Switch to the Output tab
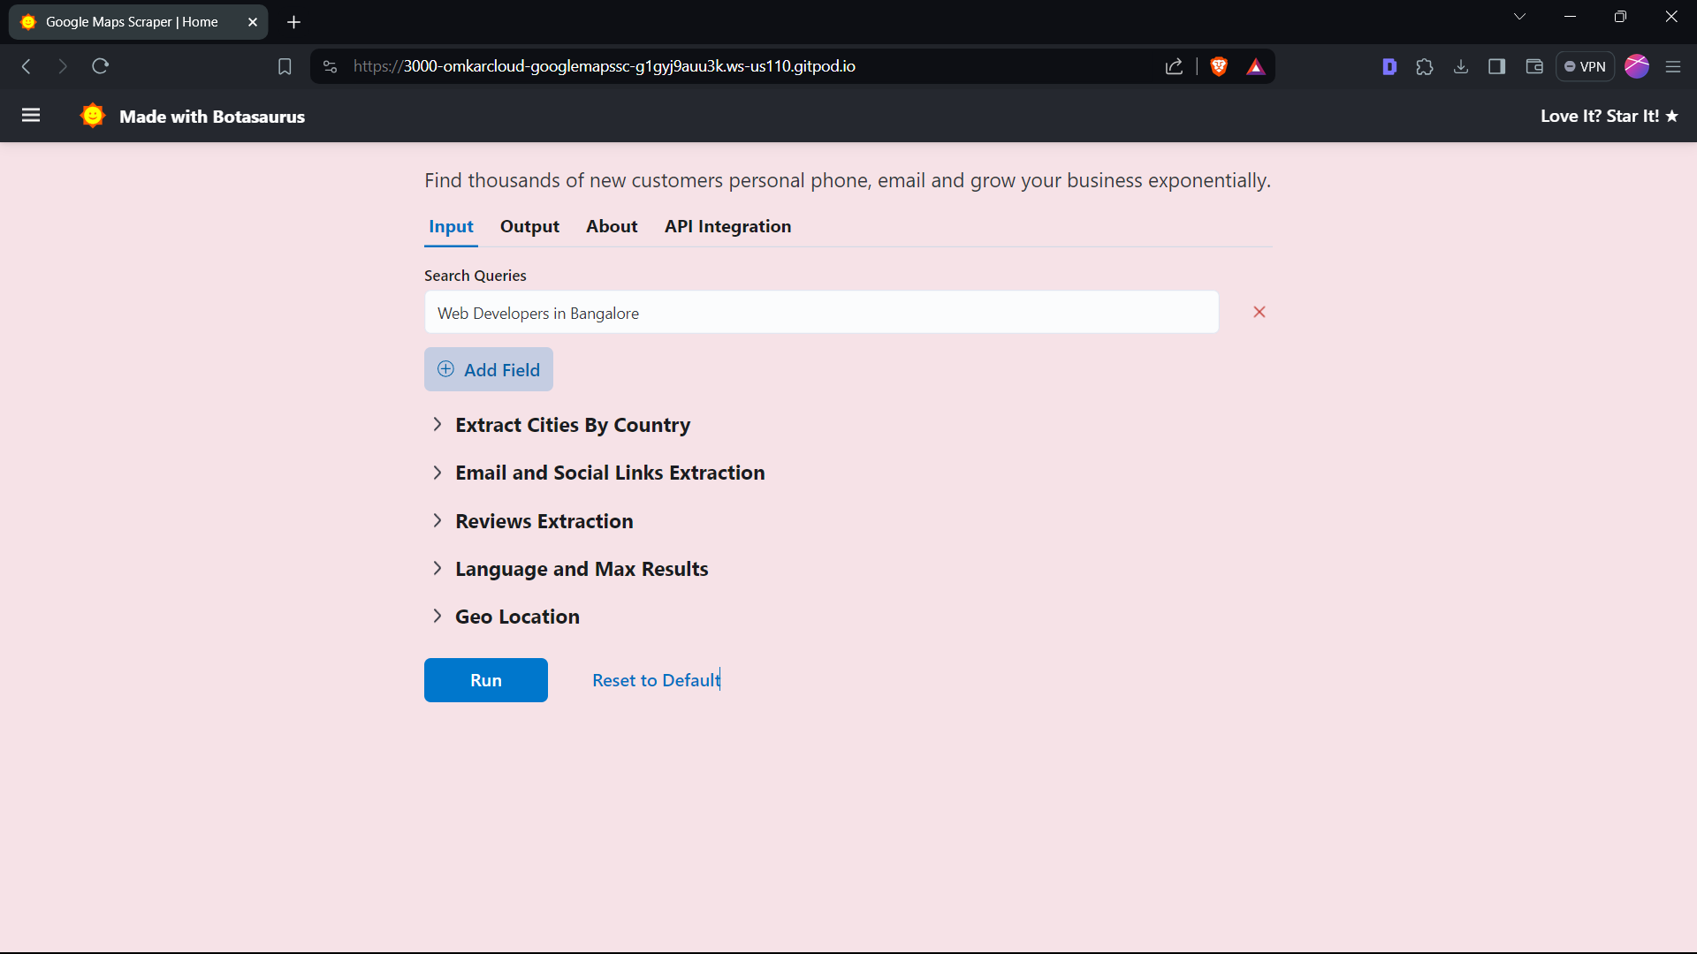 click(529, 226)
